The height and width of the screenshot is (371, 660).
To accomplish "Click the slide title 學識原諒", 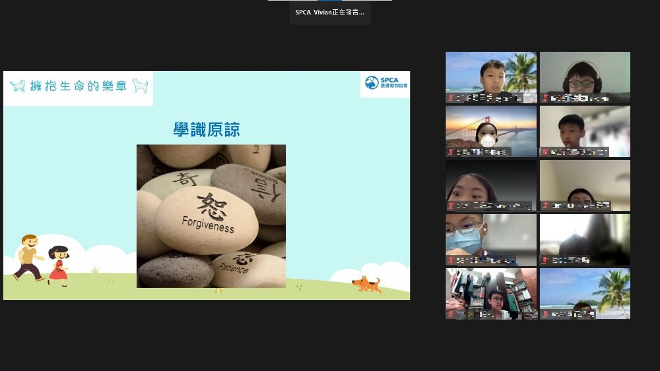I will [207, 130].
